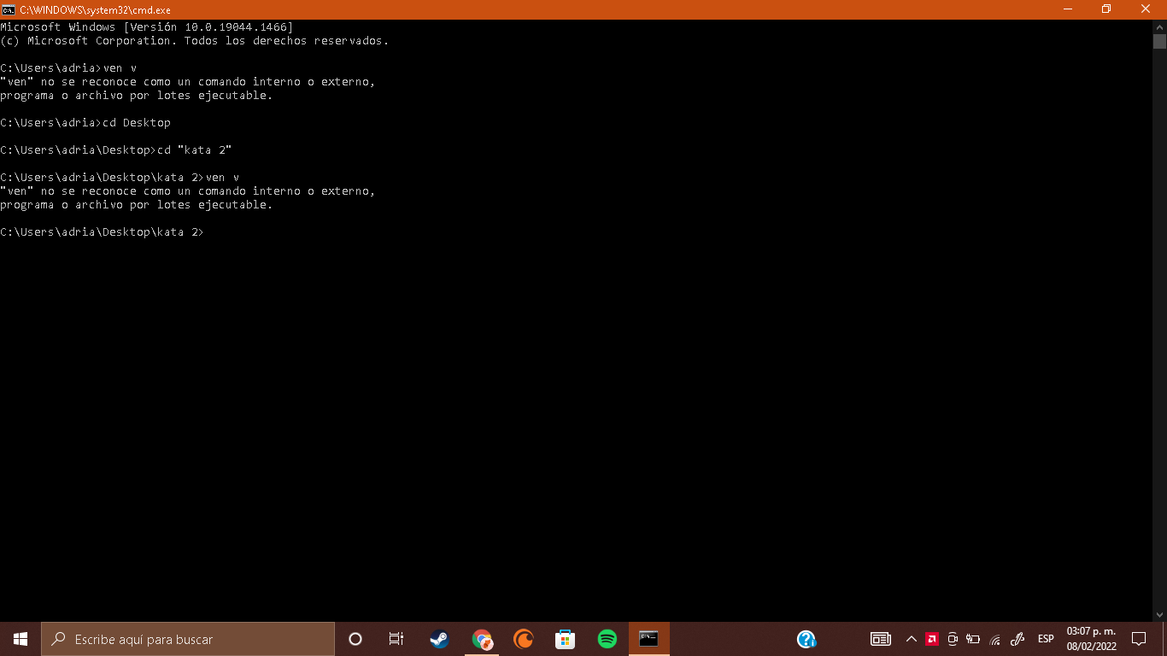Click the 'Microsoft Windows [Versión 10.0.19044.1466]' line

pyautogui.click(x=147, y=27)
